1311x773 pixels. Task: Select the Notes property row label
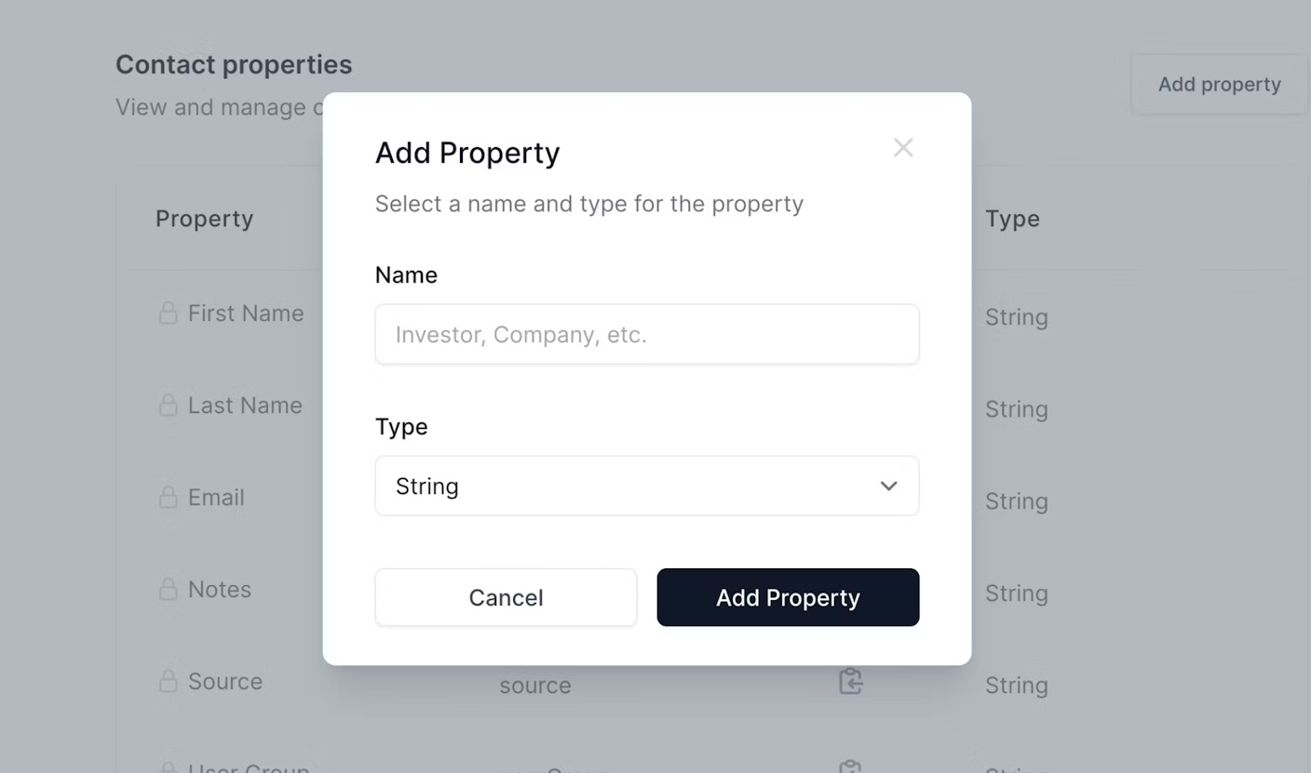pyautogui.click(x=220, y=590)
